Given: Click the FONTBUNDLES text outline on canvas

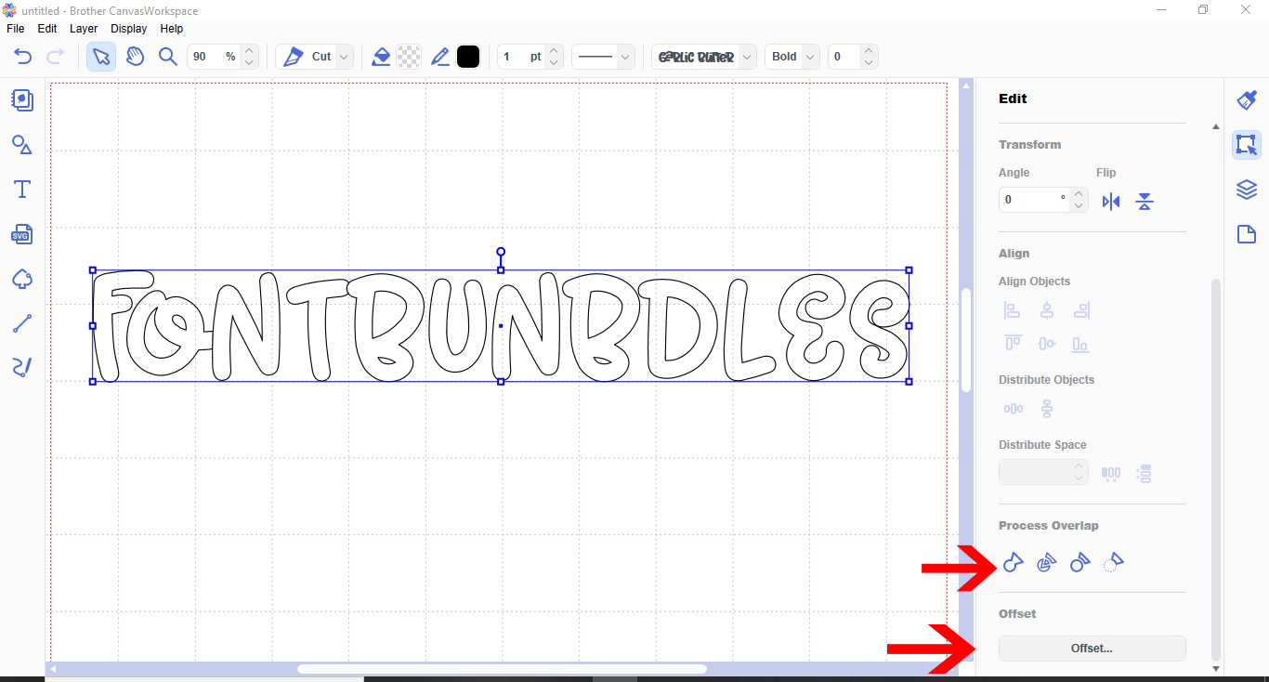Looking at the screenshot, I should click(x=501, y=325).
